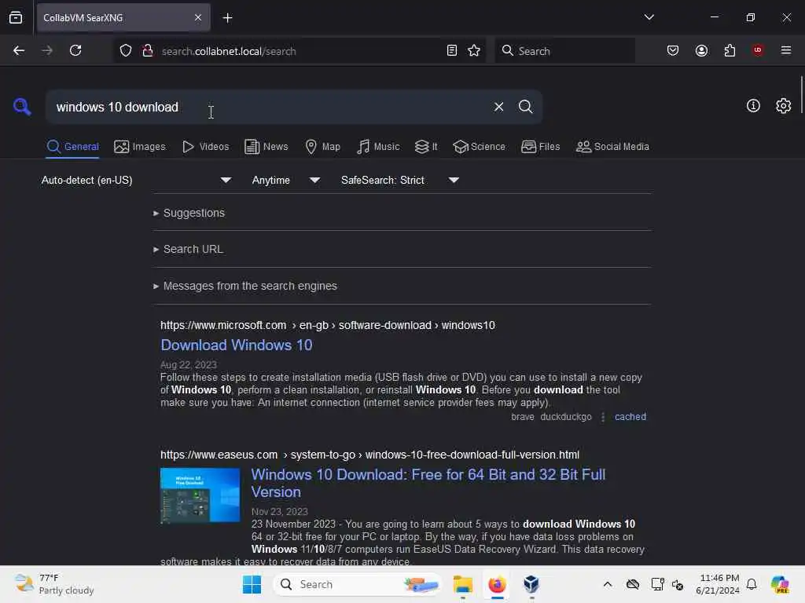The image size is (805, 603).
Task: Open the Firefox account icon
Action: coord(701,50)
